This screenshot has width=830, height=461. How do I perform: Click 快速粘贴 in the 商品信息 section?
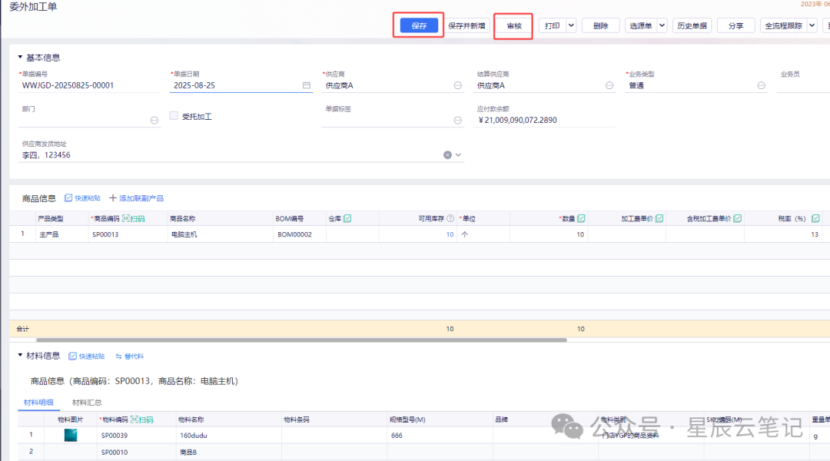click(82, 198)
